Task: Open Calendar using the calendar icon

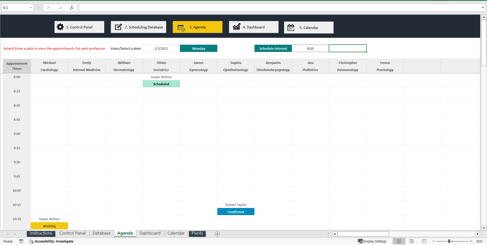Action: click(291, 27)
